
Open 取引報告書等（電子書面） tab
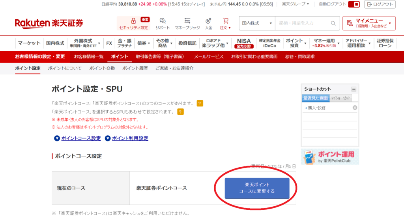161,57
